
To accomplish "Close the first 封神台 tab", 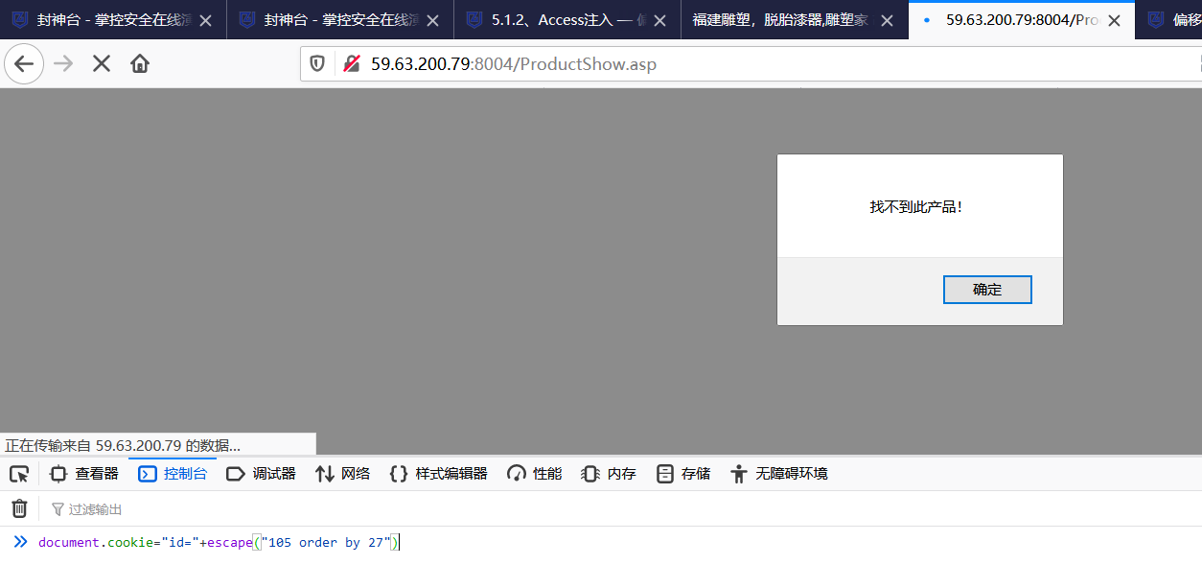I will click(x=205, y=20).
